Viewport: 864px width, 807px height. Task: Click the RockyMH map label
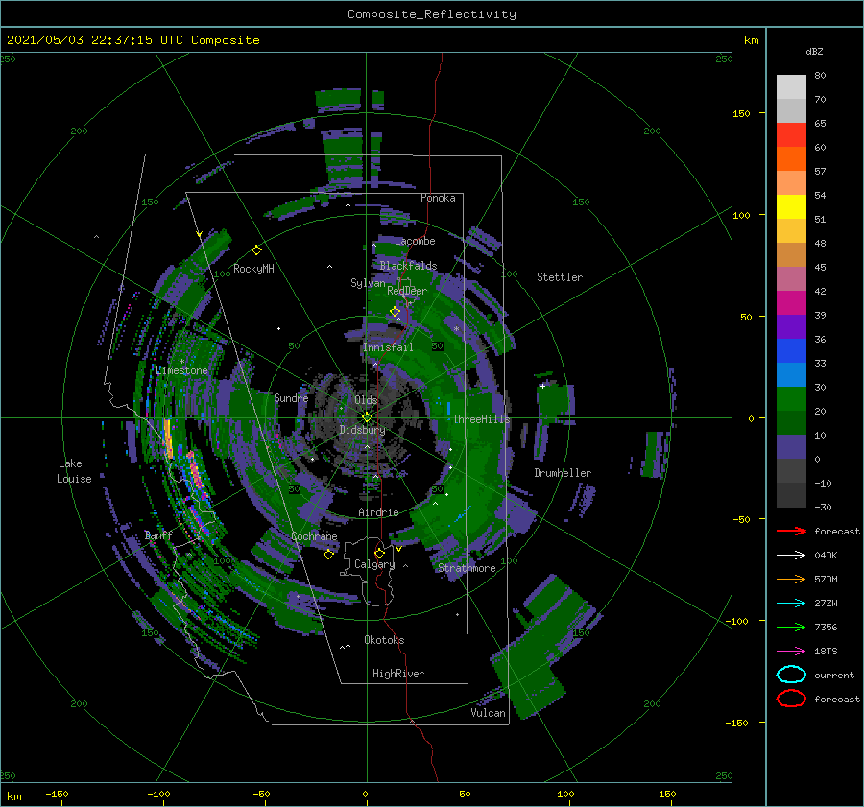[253, 269]
